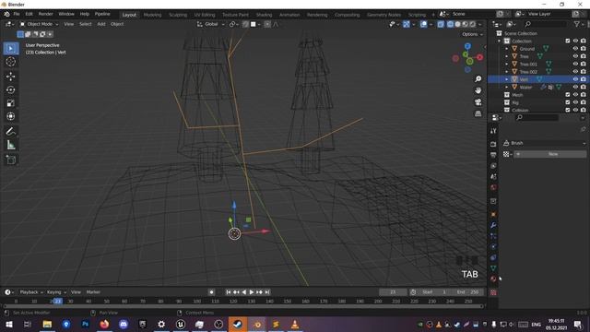Open the Texture properties checker tab
The height and width of the screenshot is (332, 590).
(x=493, y=292)
